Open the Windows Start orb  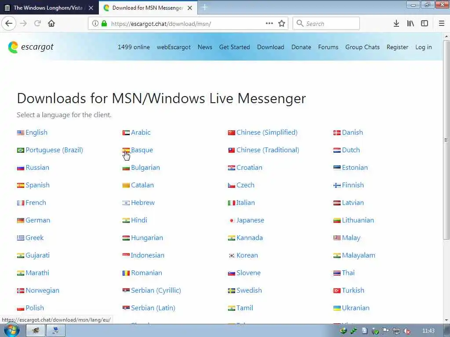tap(12, 330)
